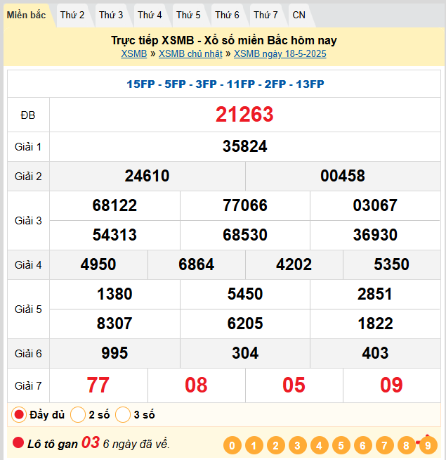The image size is (446, 460).
Task: Switch to the Thứ 3 tab
Action: coord(111,15)
